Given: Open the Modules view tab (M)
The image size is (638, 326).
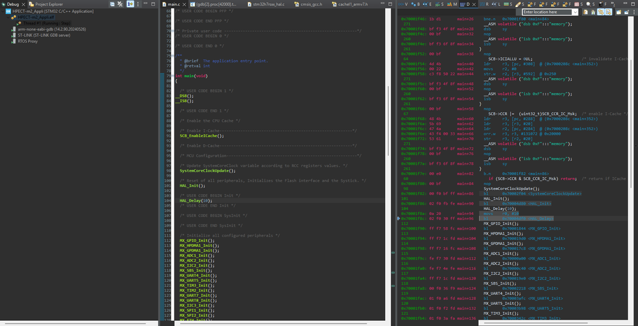Looking at the screenshot, I should click(452, 4).
